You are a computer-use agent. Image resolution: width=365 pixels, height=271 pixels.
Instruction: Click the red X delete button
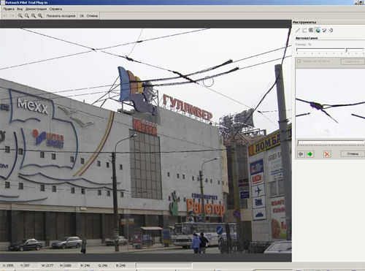click(x=327, y=154)
